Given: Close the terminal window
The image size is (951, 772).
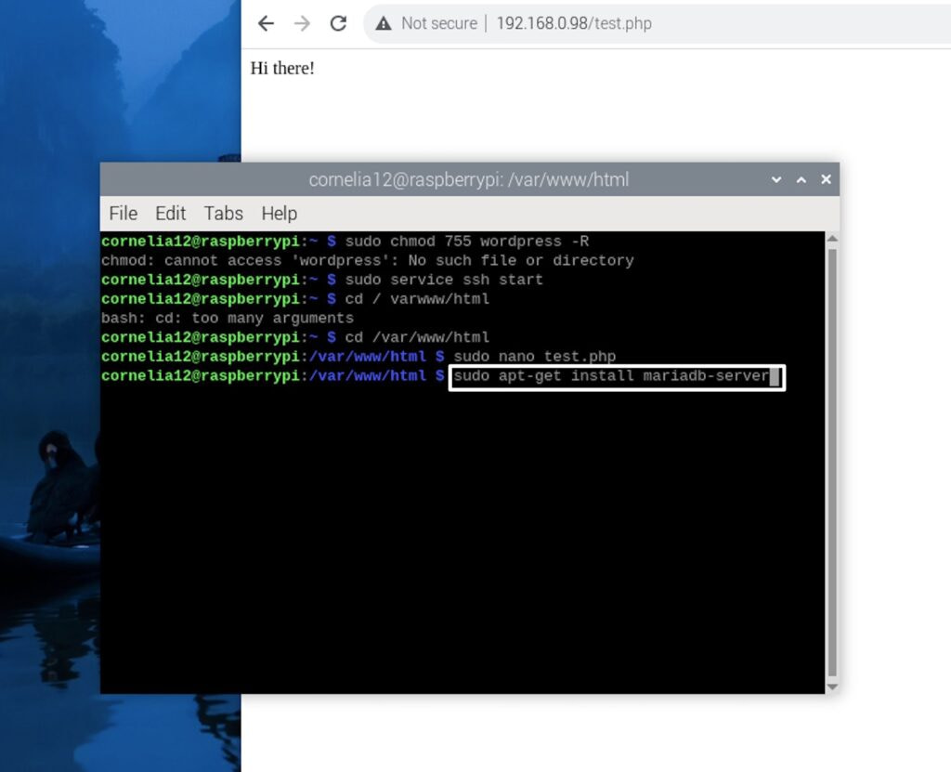Looking at the screenshot, I should 825,179.
